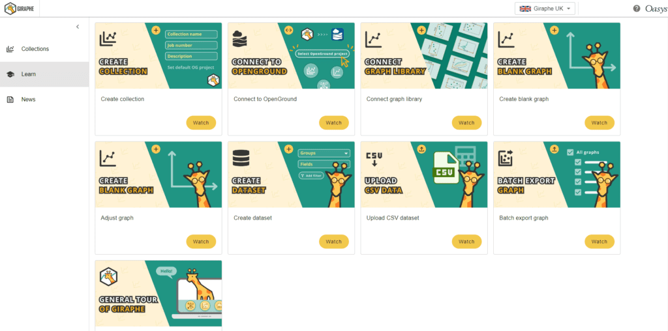Click the Collection name field in thumbnail
This screenshot has height=331, width=668.
coord(191,34)
